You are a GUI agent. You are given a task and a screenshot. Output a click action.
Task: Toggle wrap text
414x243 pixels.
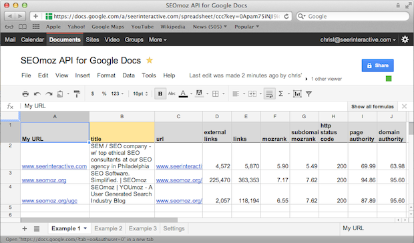[x=269, y=93]
